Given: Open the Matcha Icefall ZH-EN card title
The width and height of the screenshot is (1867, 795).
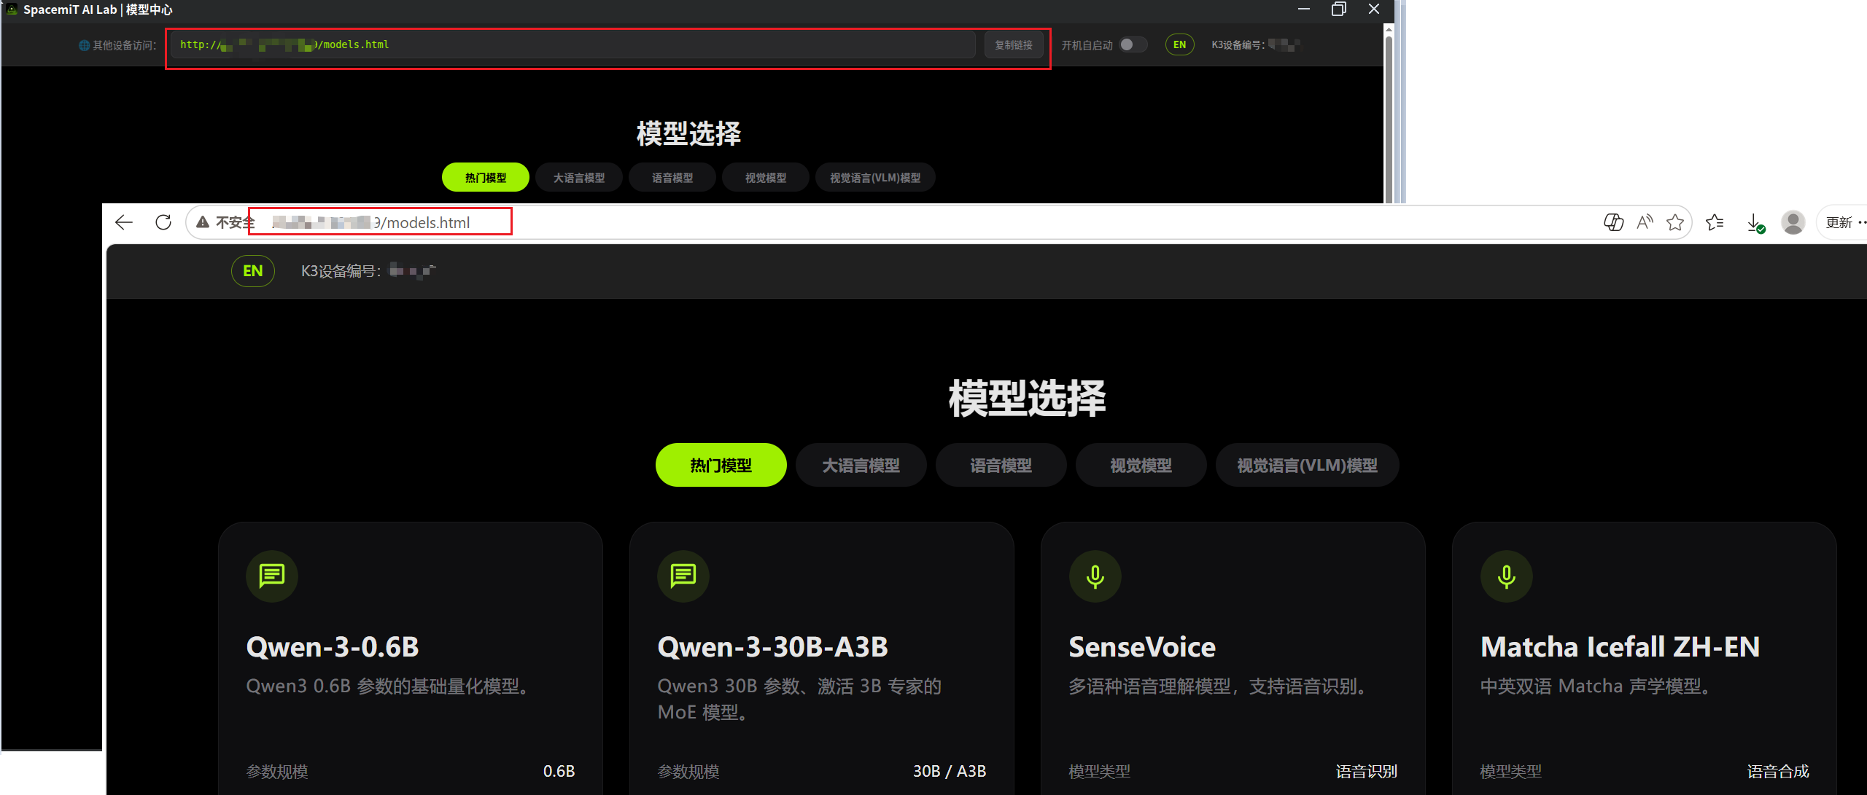Looking at the screenshot, I should (1620, 646).
